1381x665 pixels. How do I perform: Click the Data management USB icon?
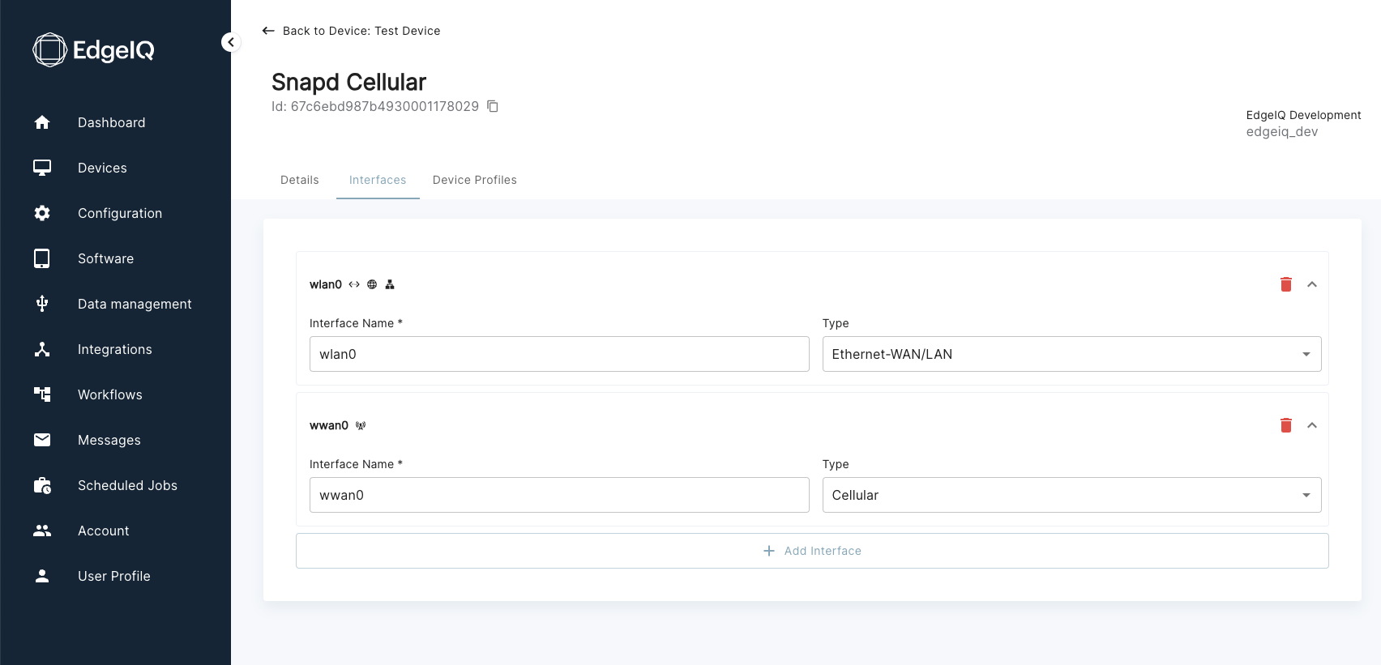pos(42,304)
